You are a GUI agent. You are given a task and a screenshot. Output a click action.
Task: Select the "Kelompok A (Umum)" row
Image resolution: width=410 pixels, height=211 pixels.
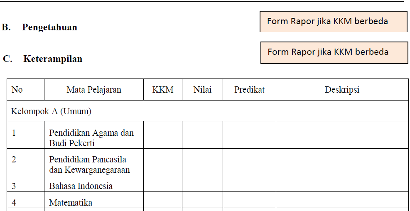[52, 111]
